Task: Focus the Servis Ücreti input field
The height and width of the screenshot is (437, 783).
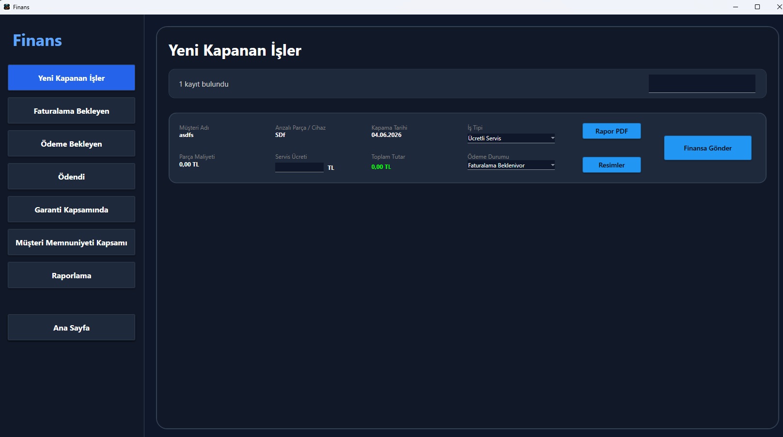Action: [299, 167]
